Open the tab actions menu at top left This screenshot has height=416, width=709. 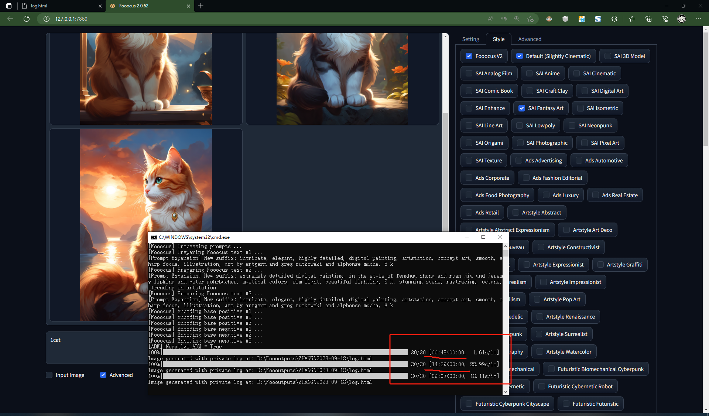(8, 6)
